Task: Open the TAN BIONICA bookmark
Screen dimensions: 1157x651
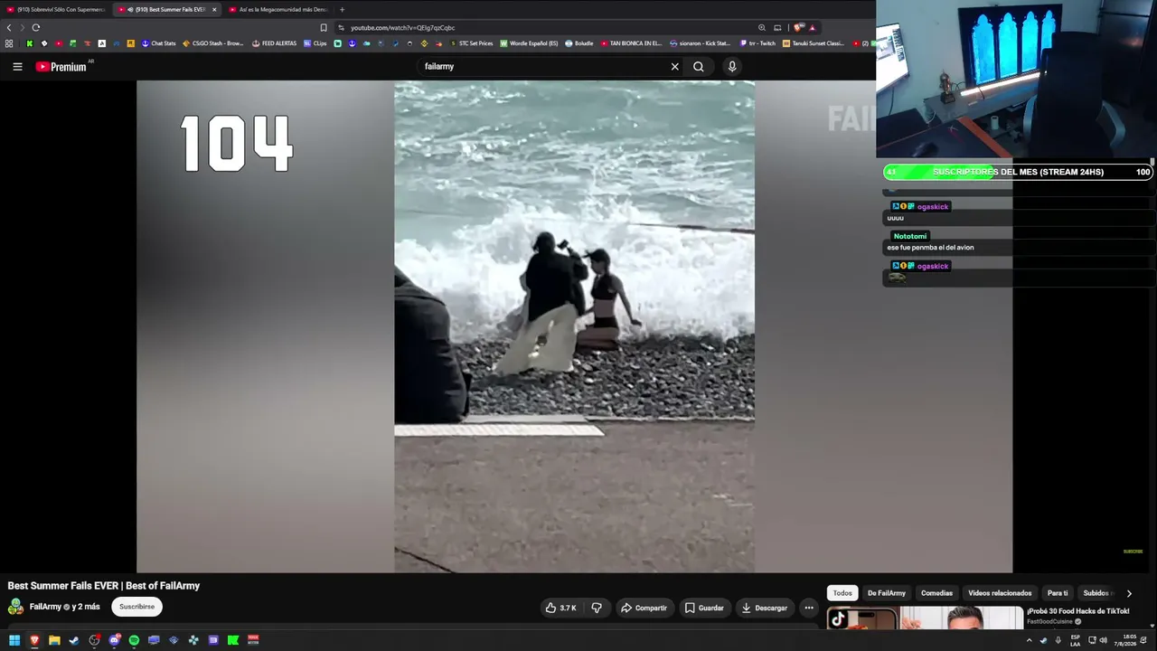Action: (x=632, y=43)
